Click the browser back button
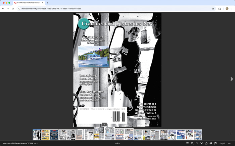 (x=3, y=9)
